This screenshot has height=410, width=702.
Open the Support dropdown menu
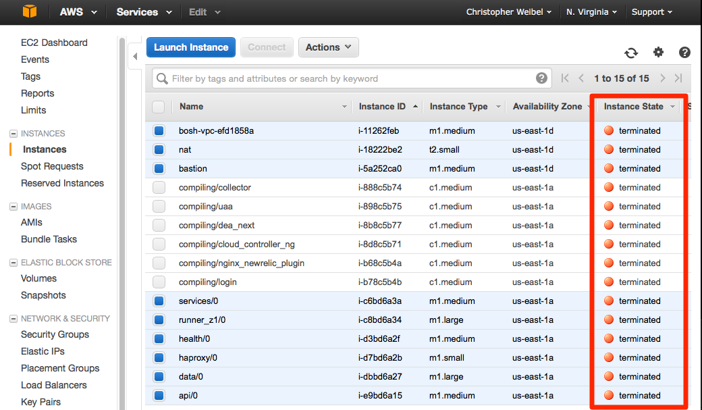(652, 12)
